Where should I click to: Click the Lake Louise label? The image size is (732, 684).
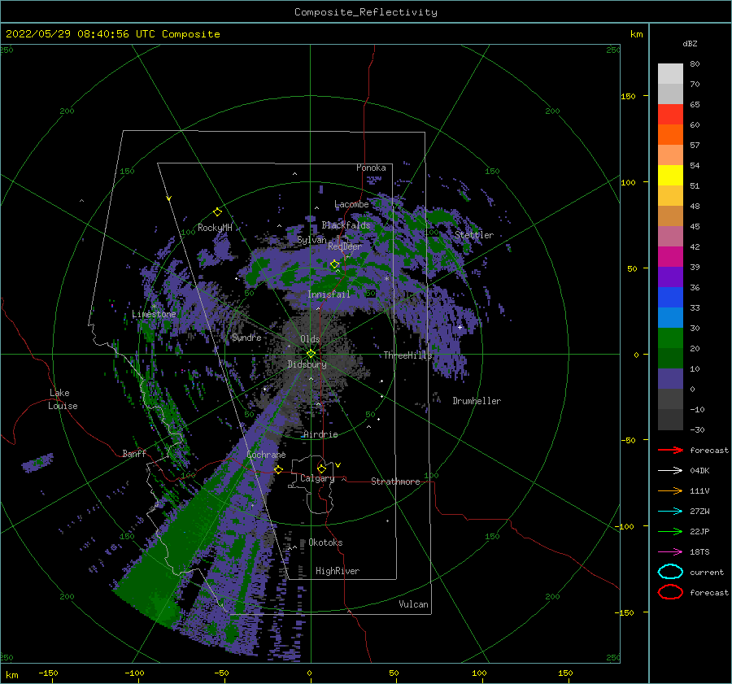pyautogui.click(x=63, y=399)
